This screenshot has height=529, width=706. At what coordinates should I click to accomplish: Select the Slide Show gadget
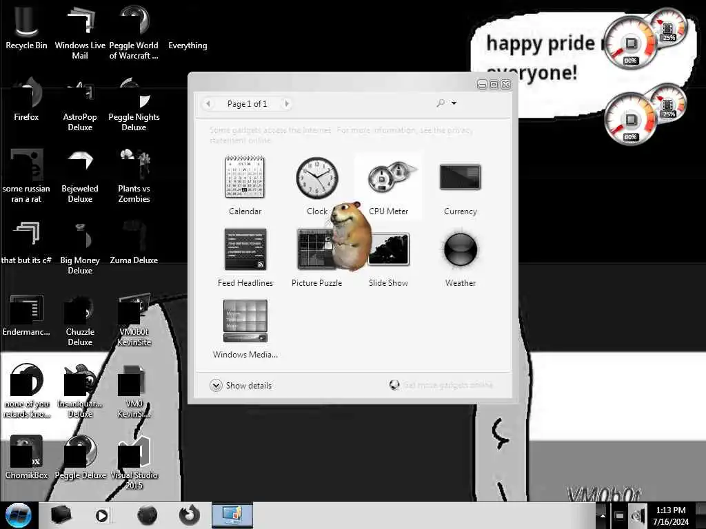coord(389,258)
